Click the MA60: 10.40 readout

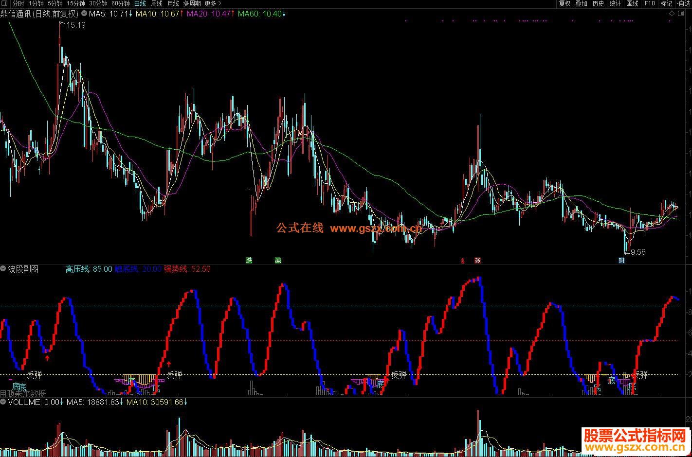[262, 14]
